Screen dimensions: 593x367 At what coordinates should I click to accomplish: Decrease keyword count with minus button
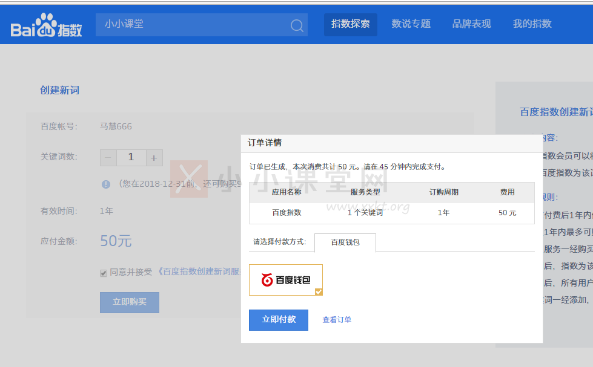(x=108, y=157)
